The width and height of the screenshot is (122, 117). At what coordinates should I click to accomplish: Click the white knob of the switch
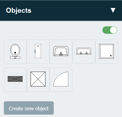pos(113,30)
